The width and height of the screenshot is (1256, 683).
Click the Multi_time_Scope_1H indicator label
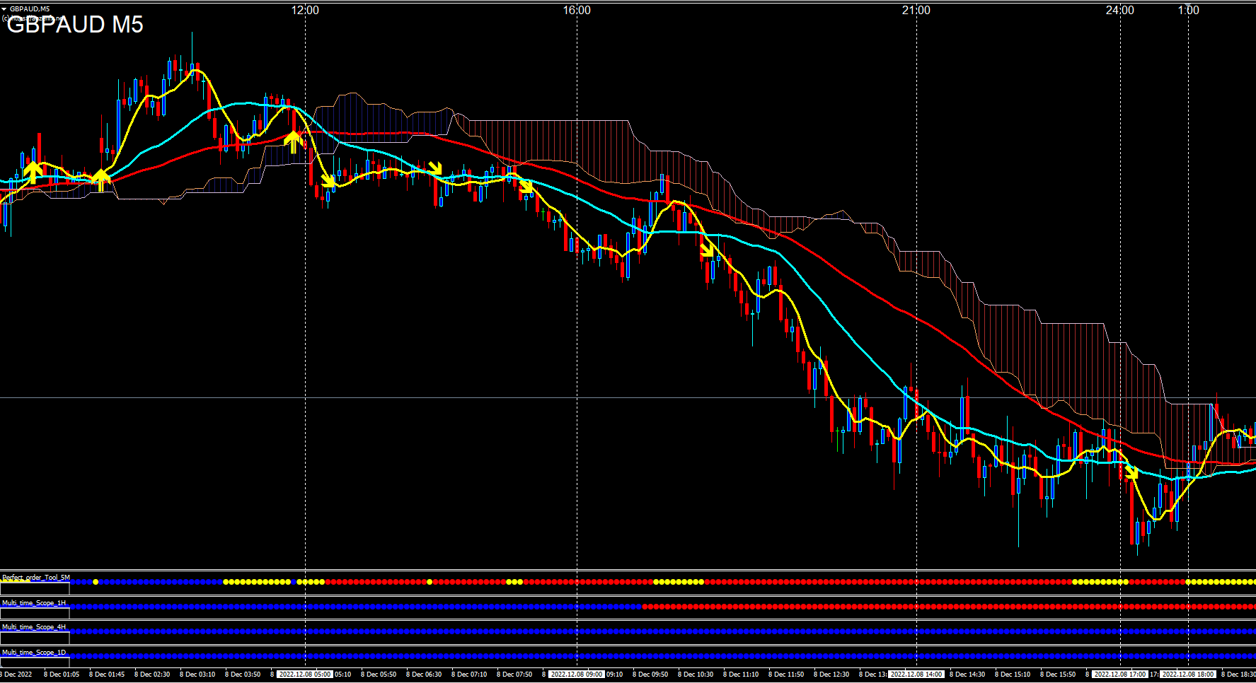pos(34,603)
